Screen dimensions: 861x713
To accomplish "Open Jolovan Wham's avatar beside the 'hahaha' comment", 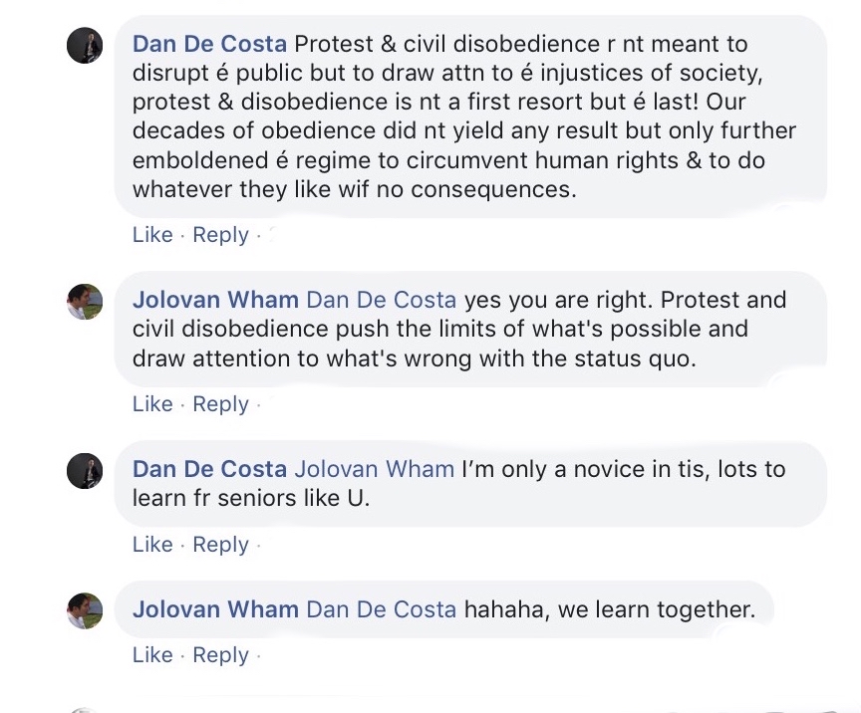I will click(x=85, y=609).
